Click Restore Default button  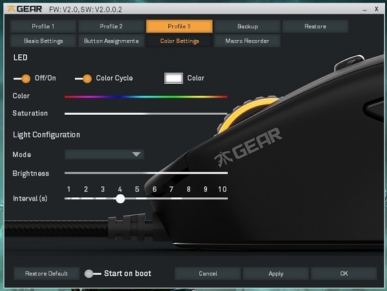[46, 274]
